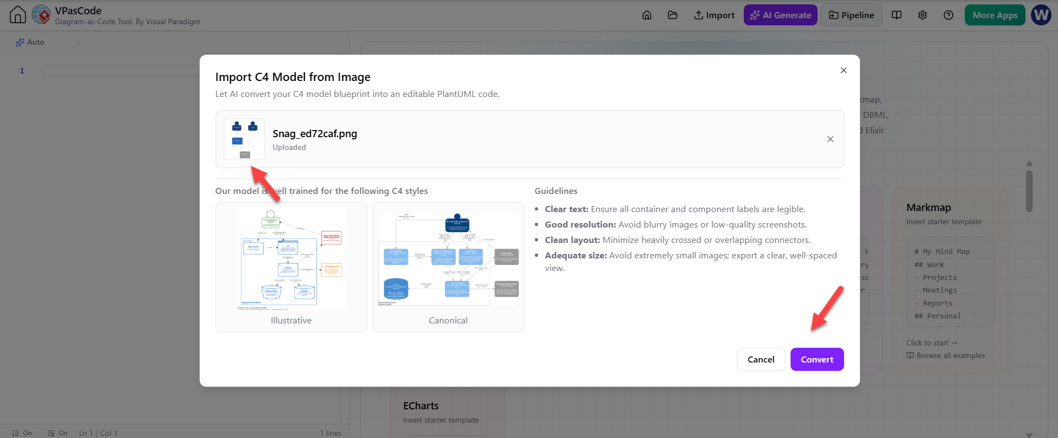This screenshot has width=1058, height=438.
Task: Select the Illustrative C4 style example
Action: [291, 267]
